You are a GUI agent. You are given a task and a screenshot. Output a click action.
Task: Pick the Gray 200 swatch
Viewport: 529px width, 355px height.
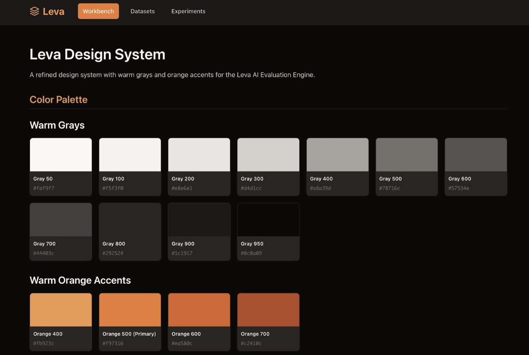(x=199, y=155)
